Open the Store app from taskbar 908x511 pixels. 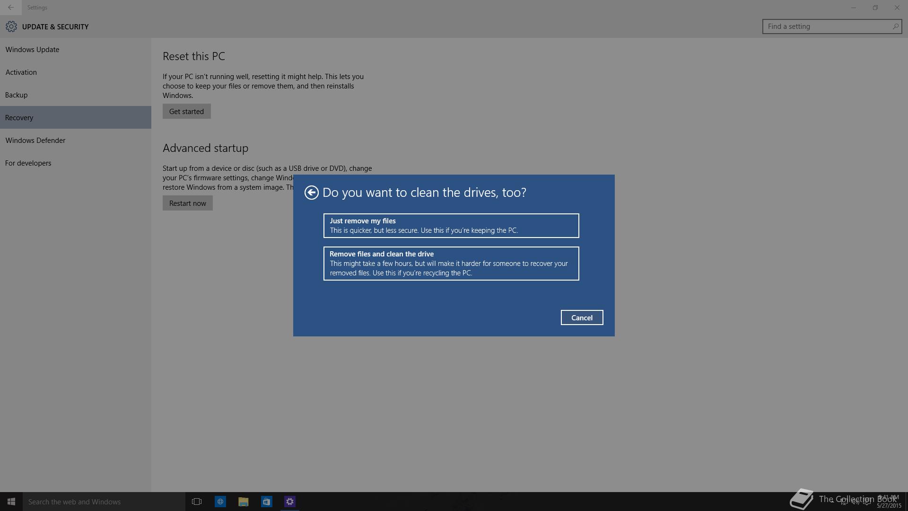click(267, 502)
